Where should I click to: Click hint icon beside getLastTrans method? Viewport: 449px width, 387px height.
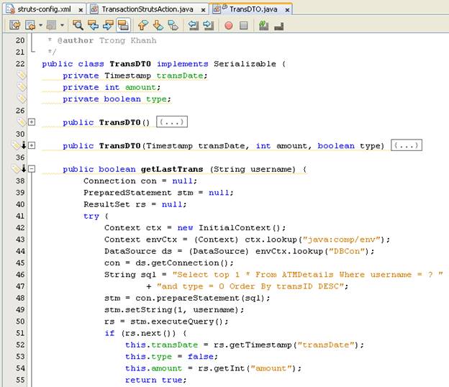coord(16,169)
